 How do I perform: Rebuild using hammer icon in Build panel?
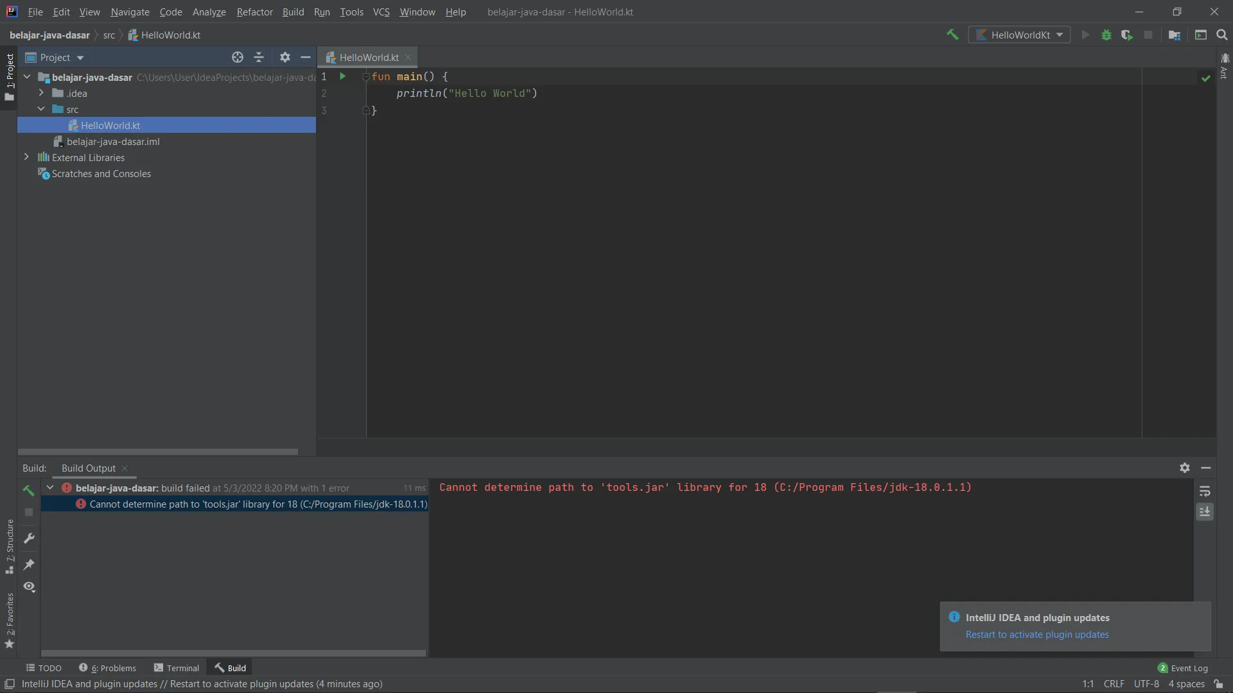[x=29, y=490]
